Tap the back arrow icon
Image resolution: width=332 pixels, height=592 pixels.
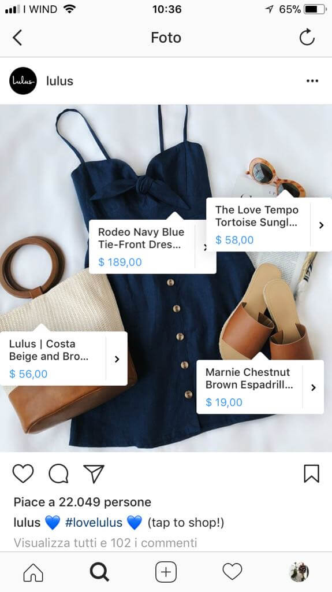click(x=17, y=38)
